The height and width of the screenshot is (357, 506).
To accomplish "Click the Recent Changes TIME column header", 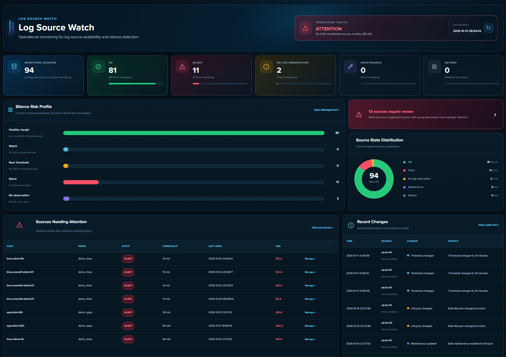I will point(349,241).
